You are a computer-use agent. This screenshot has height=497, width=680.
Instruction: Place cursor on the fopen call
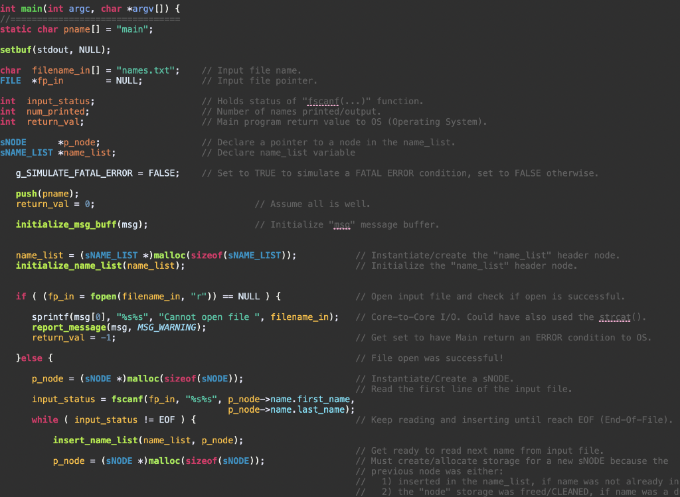click(104, 297)
